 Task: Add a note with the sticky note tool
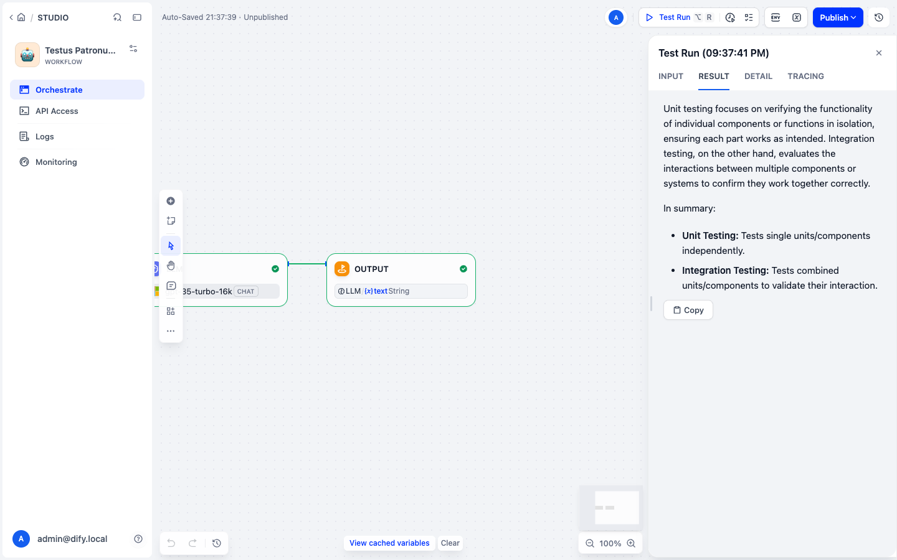tap(171, 221)
